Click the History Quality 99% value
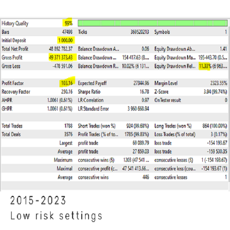The height and width of the screenshot is (230, 230). pos(69,23)
